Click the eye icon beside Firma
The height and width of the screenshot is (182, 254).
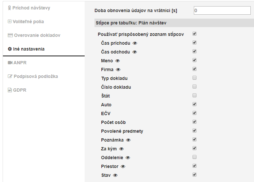pyautogui.click(x=118, y=69)
